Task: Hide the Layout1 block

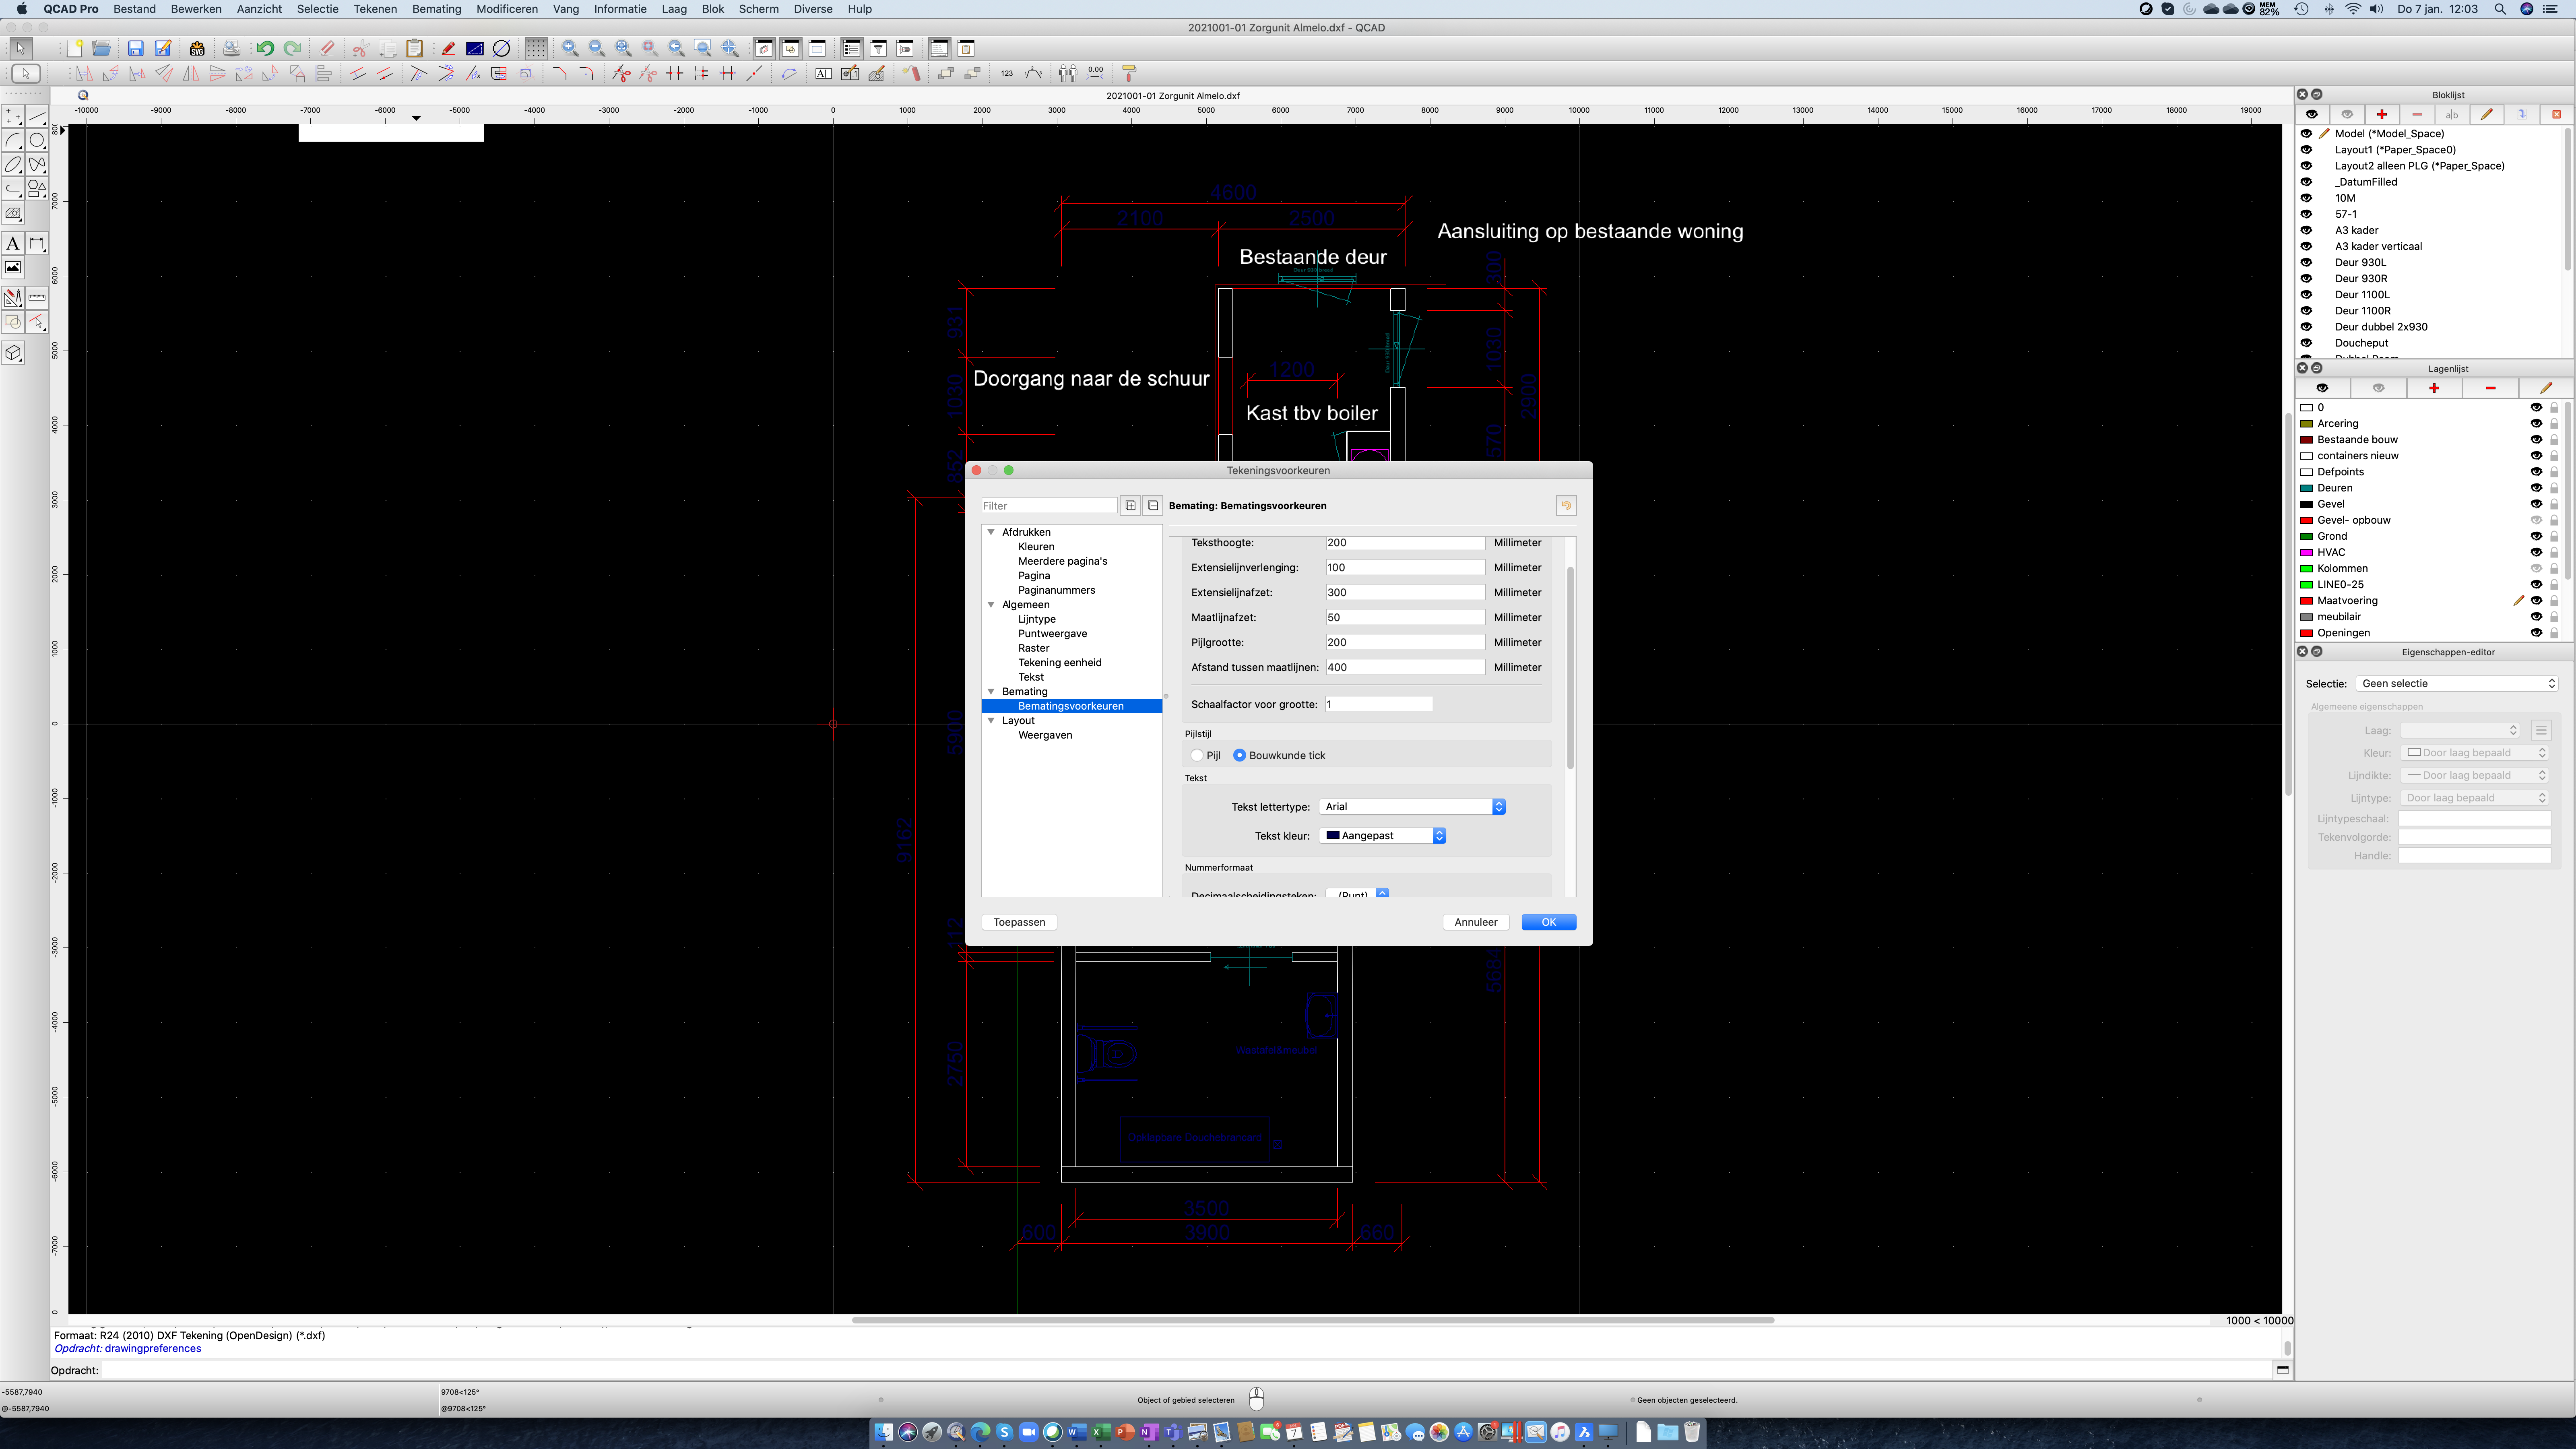Action: click(2306, 150)
